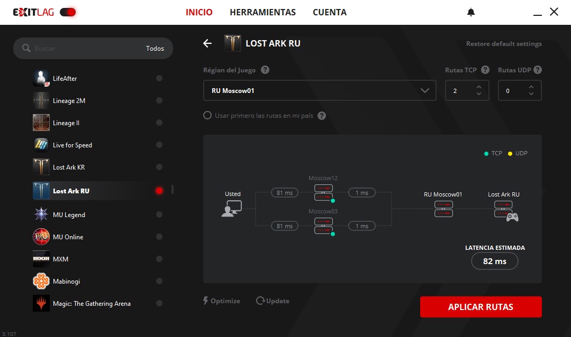The height and width of the screenshot is (337, 571).
Task: Click help icon next to Rutas TCP
Action: coord(485,70)
